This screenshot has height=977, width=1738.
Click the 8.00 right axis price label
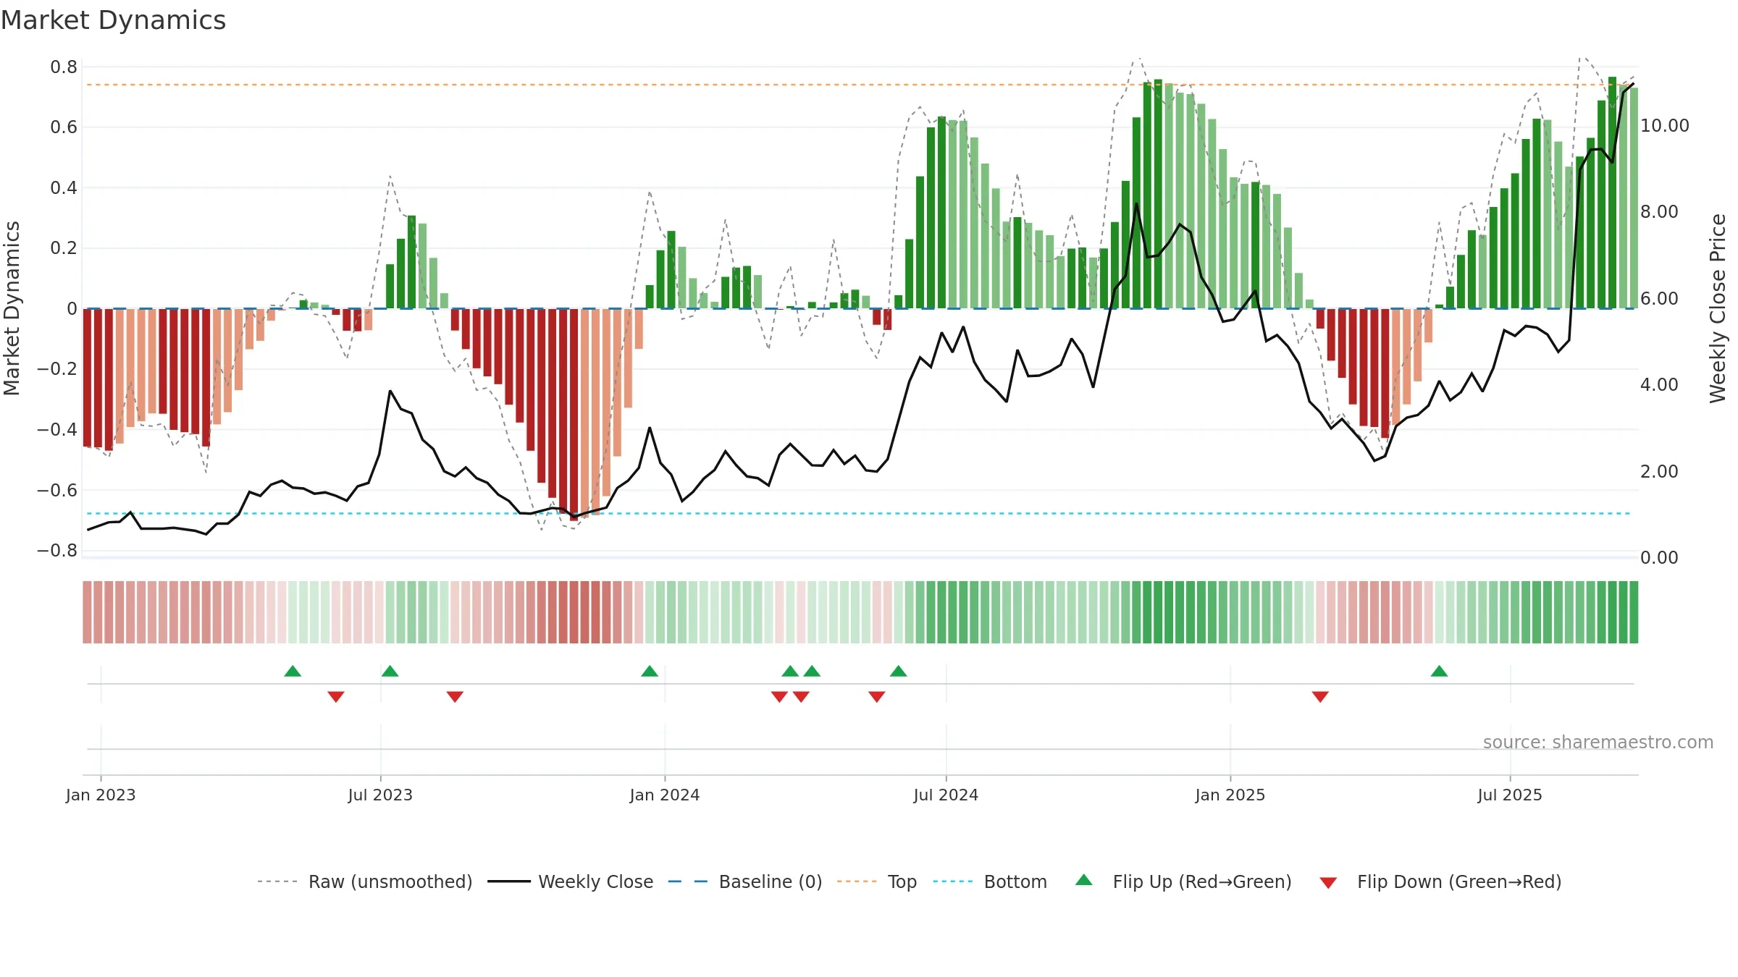click(x=1659, y=212)
